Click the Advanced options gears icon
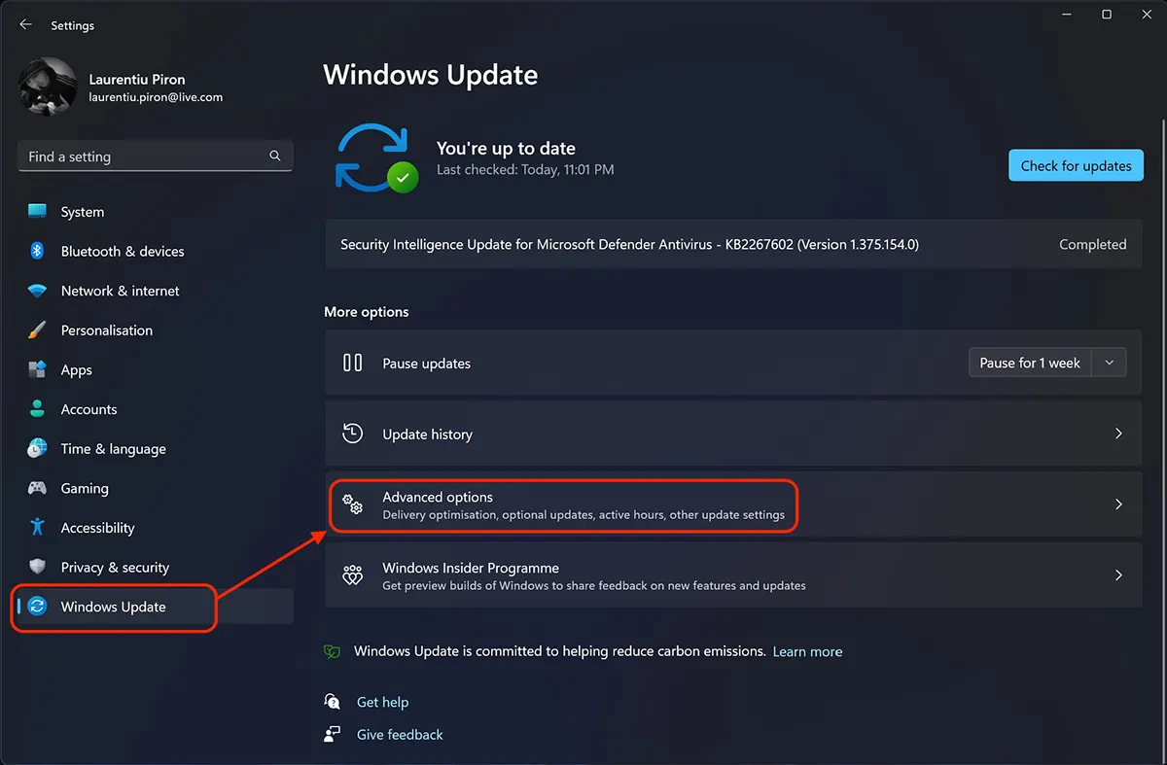Screen dimensions: 1167x765 [353, 504]
